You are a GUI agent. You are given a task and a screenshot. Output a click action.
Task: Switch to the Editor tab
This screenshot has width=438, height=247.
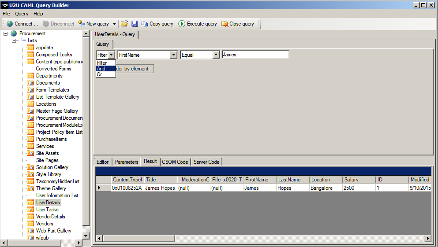[102, 162]
